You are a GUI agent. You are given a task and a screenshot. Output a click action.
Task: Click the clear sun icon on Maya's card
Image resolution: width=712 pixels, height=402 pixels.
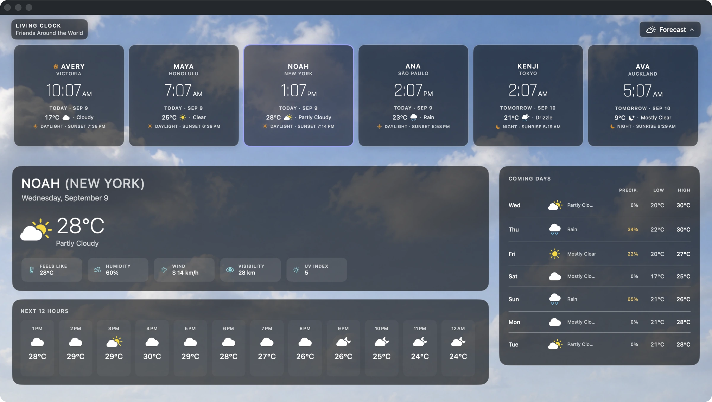(x=183, y=117)
